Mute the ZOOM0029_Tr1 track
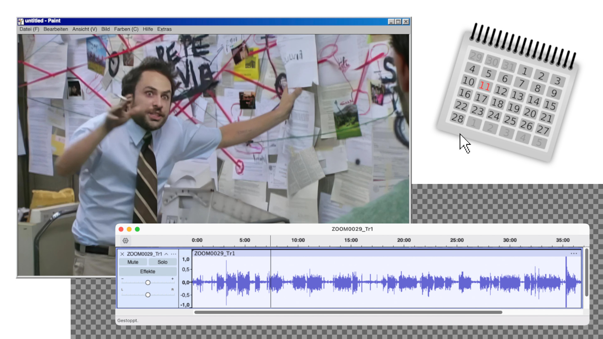Viewport: 603px width, 339px height. tap(133, 262)
